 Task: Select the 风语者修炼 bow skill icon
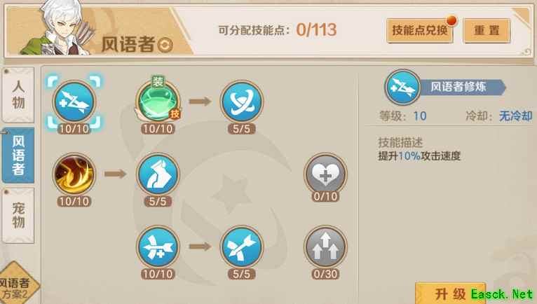tap(74, 102)
